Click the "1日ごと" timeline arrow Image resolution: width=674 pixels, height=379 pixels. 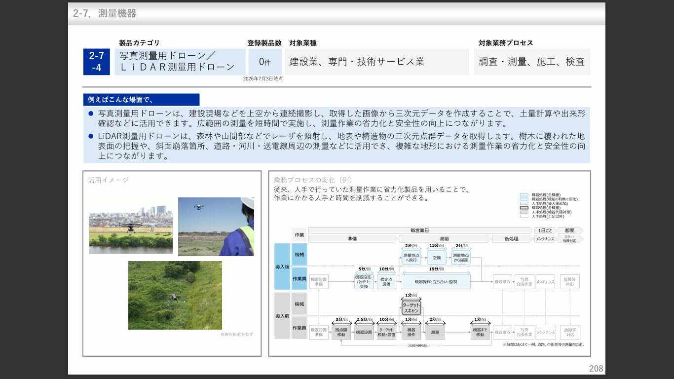[x=545, y=230]
